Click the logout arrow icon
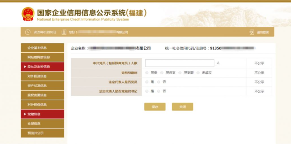The width and height of the screenshot is (291, 144). (252, 32)
